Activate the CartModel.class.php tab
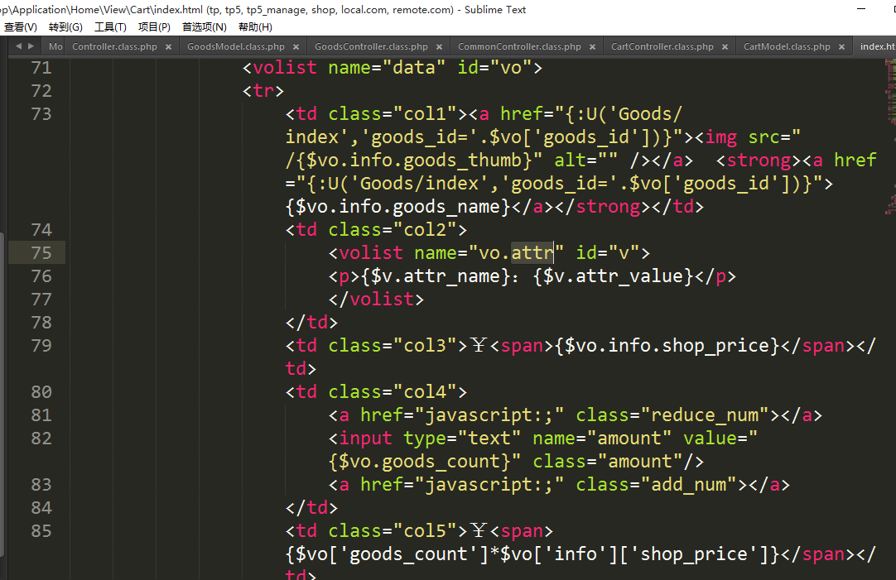 pyautogui.click(x=787, y=47)
